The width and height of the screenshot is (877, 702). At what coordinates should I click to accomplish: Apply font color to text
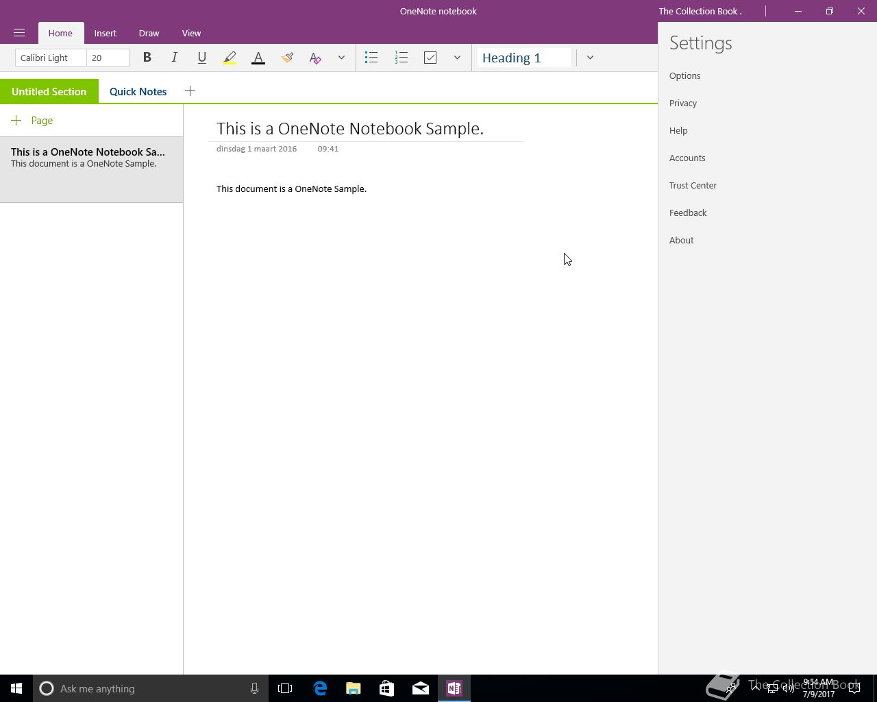point(258,58)
